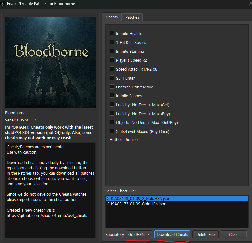Tick the 1 Hit Kill -Bosses checkbox

(112, 42)
